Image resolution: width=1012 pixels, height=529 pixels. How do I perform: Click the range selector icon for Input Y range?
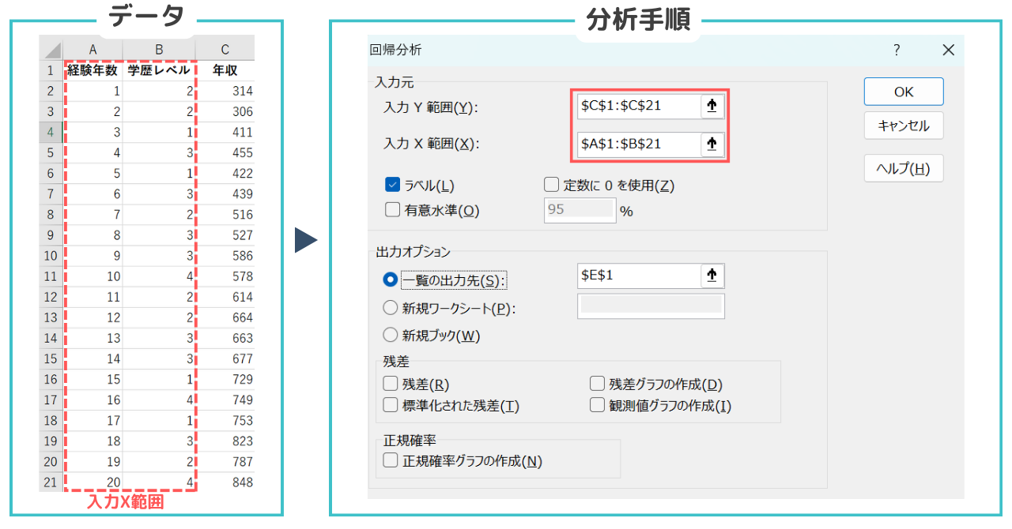pyautogui.click(x=712, y=106)
